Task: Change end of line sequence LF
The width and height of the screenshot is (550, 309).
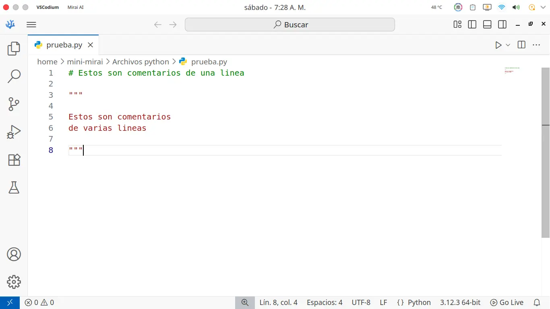Action: click(x=383, y=303)
